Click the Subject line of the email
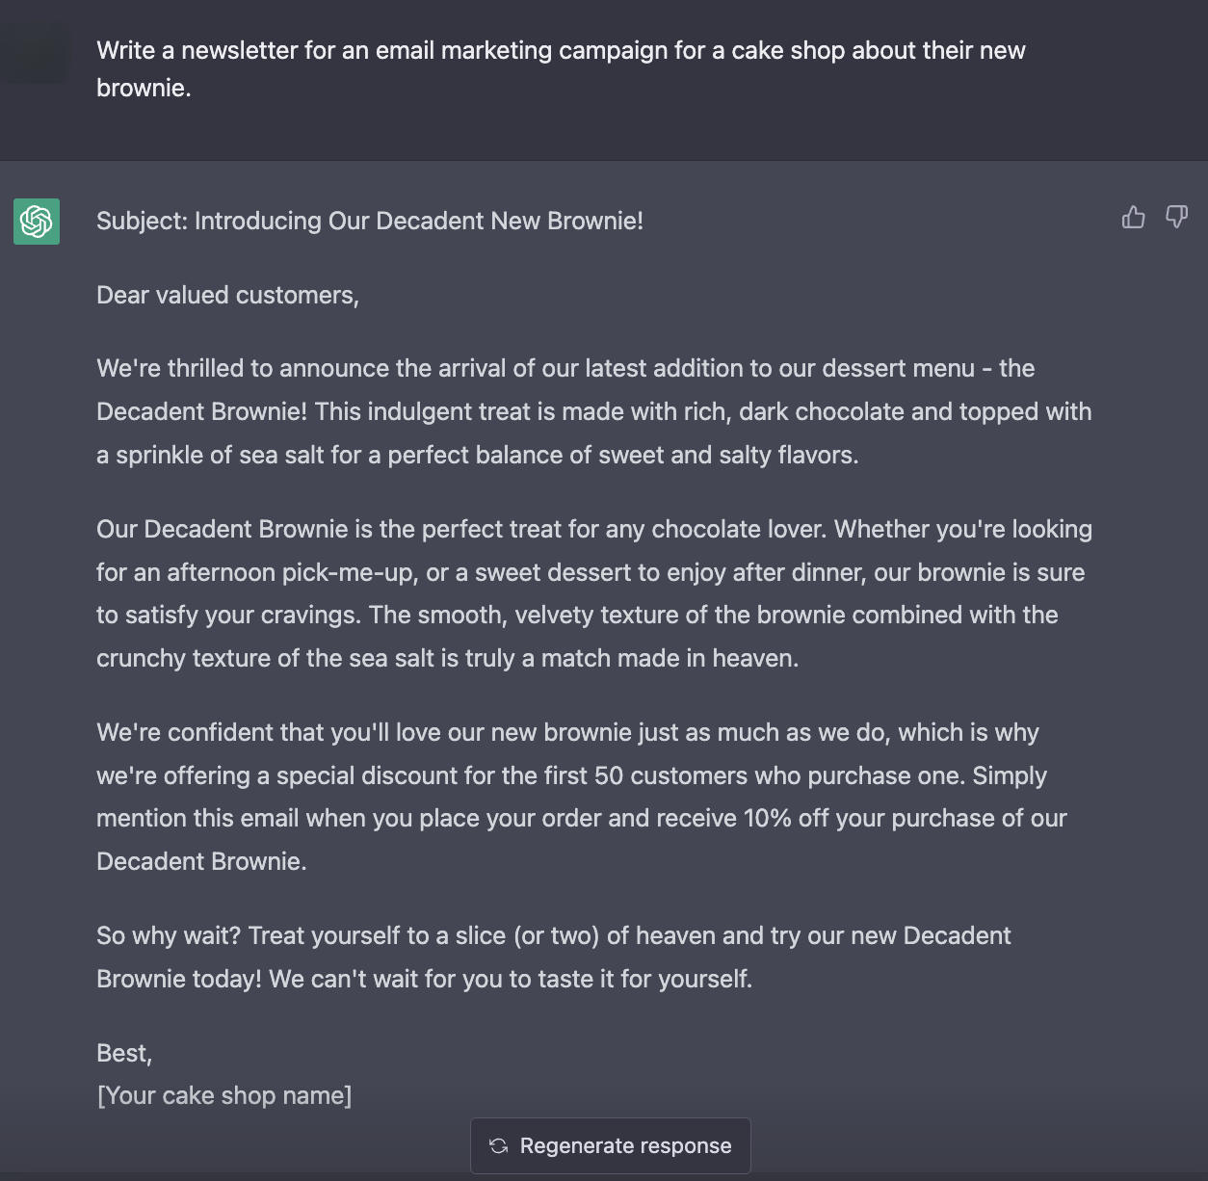1208x1181 pixels. 370,221
